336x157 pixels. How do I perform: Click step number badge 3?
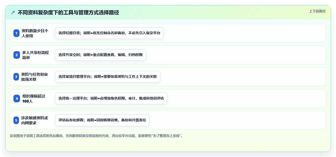tap(16, 77)
